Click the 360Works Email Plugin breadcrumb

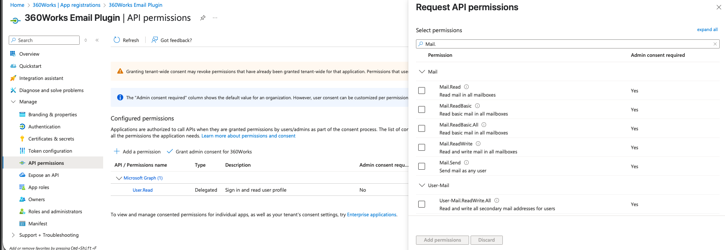click(x=135, y=5)
